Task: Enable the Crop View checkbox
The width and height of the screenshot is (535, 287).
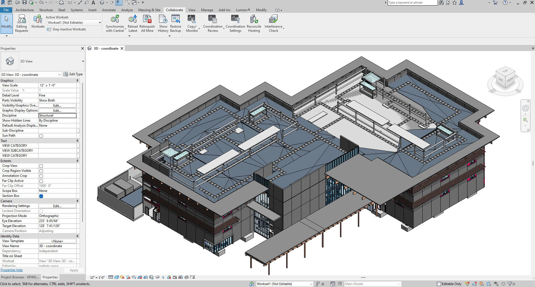Action: [x=41, y=166]
